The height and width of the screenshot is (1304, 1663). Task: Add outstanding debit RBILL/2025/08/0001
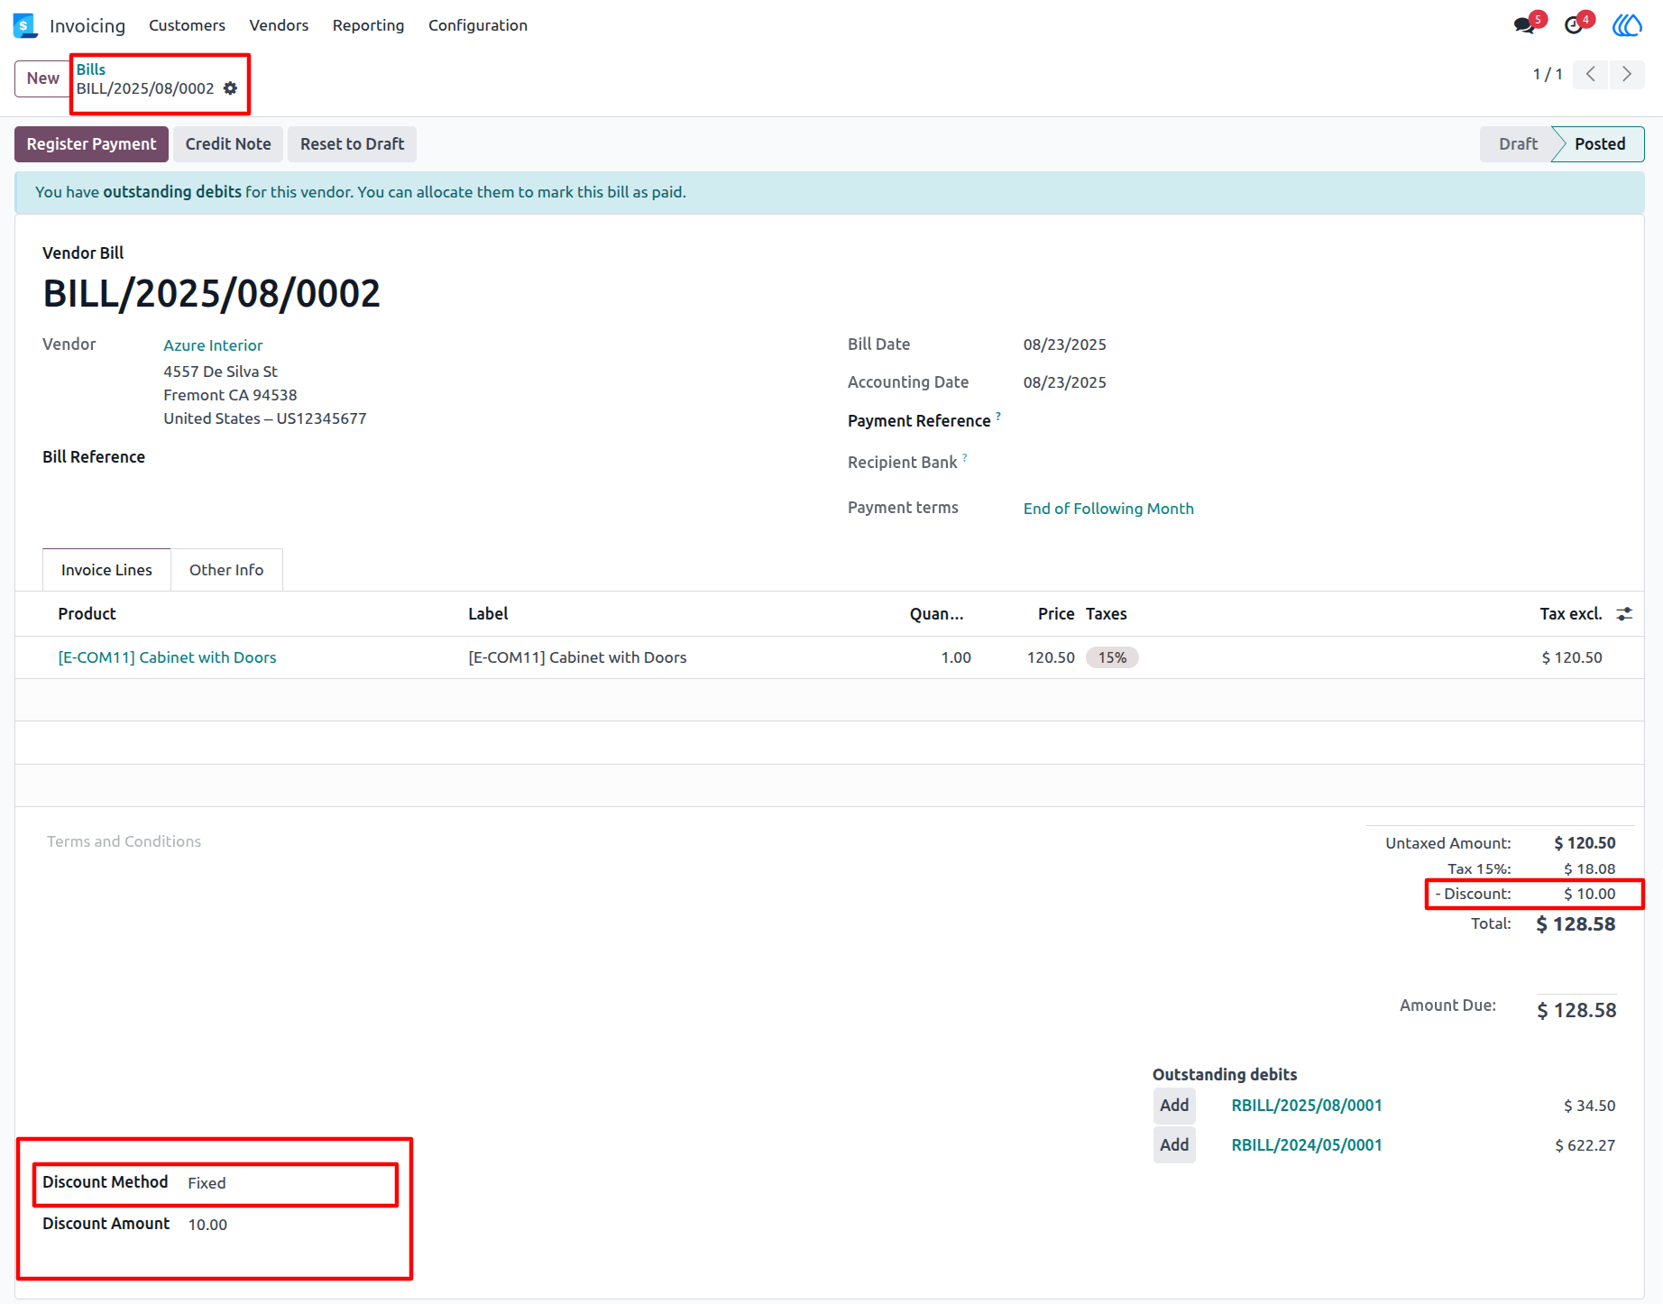tap(1174, 1106)
